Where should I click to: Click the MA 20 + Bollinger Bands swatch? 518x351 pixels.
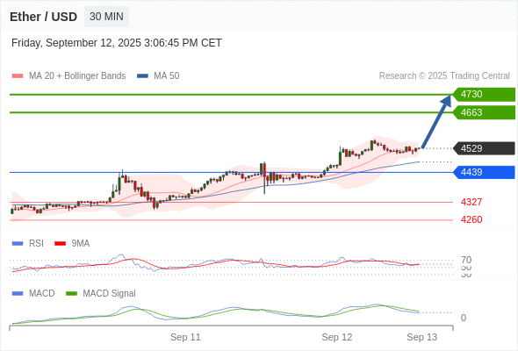click(x=18, y=76)
